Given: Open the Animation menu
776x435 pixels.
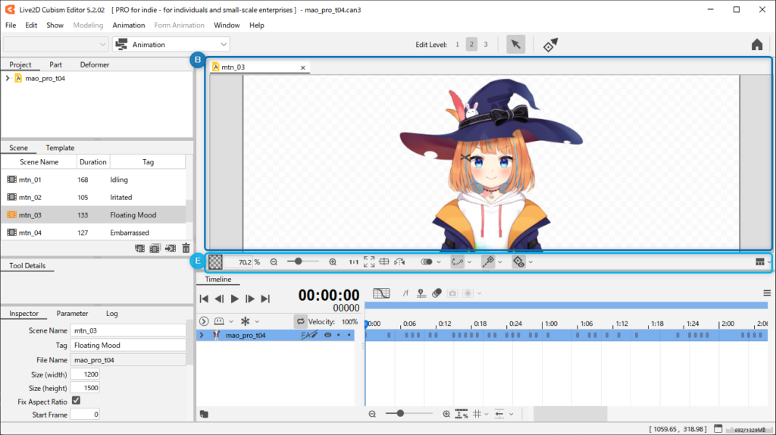Looking at the screenshot, I should (129, 25).
